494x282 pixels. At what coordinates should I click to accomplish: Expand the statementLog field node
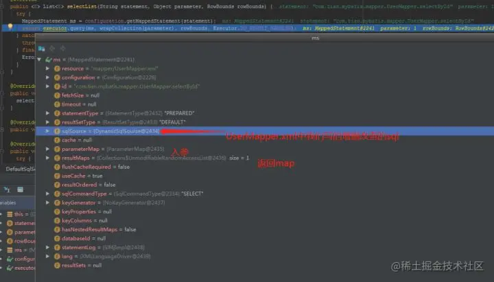pyautogui.click(x=47, y=247)
